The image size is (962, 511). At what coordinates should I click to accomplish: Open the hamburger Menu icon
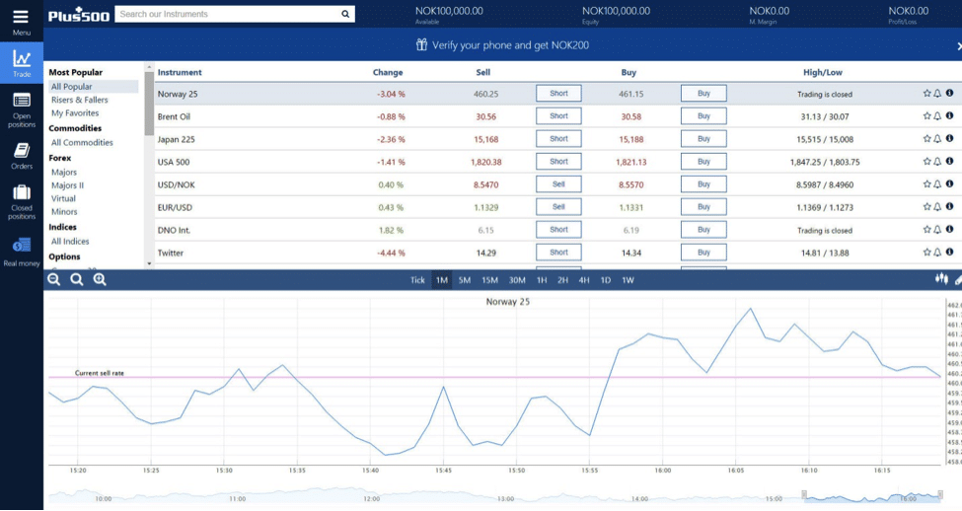(21, 17)
